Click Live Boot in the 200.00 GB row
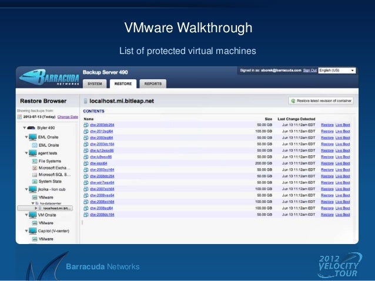This screenshot has width=375, height=281. pyautogui.click(x=343, y=163)
